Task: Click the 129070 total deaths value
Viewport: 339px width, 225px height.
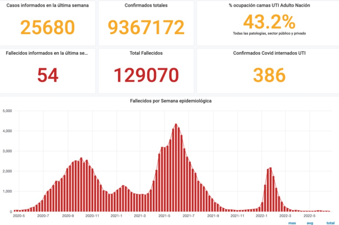Action: pos(146,75)
